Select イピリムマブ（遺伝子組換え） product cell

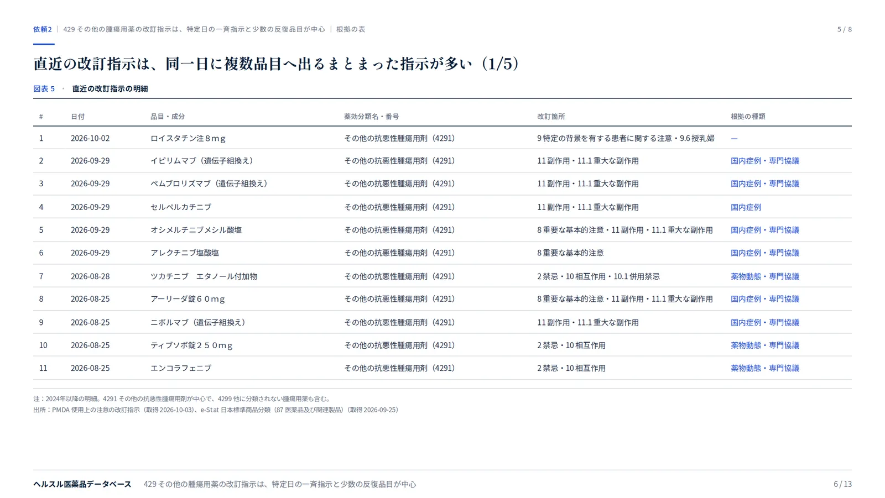[x=203, y=161]
